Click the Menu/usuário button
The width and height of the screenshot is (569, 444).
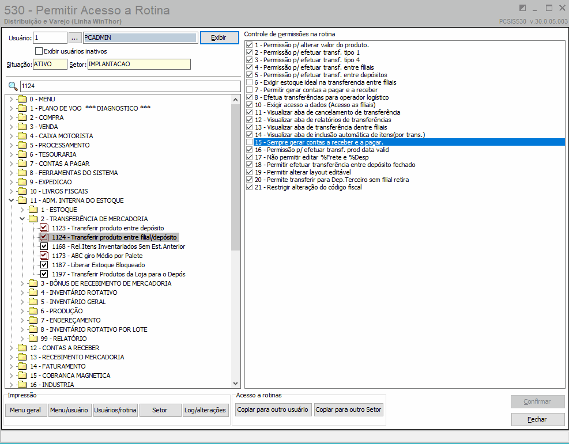click(69, 410)
